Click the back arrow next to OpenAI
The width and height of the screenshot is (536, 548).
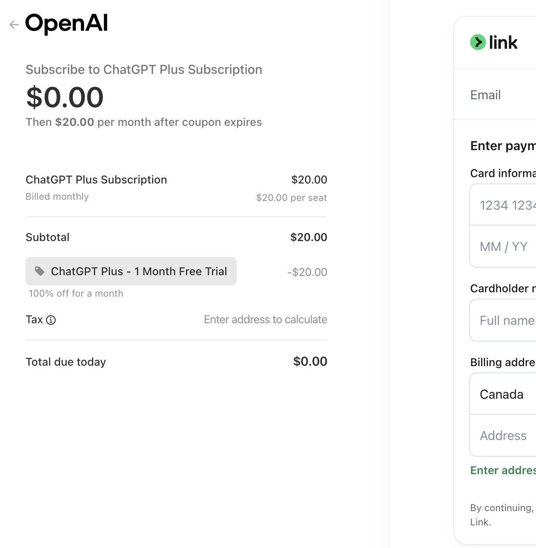pyautogui.click(x=14, y=25)
